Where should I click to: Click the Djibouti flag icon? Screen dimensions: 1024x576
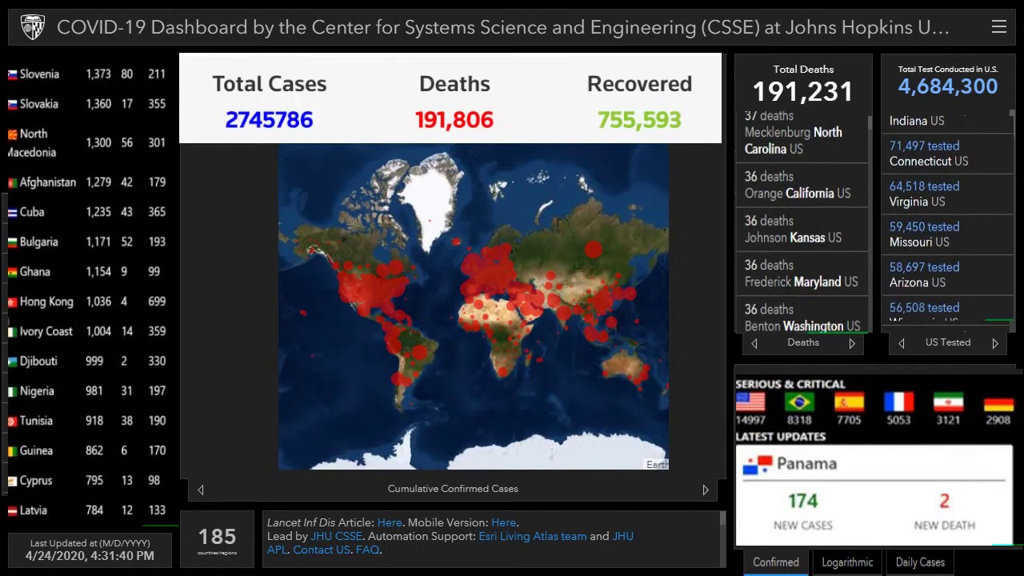tap(12, 362)
